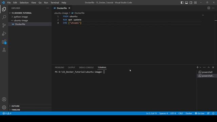Expand the OUTLINE section
The width and height of the screenshot is (217, 122).
(x=30, y=106)
